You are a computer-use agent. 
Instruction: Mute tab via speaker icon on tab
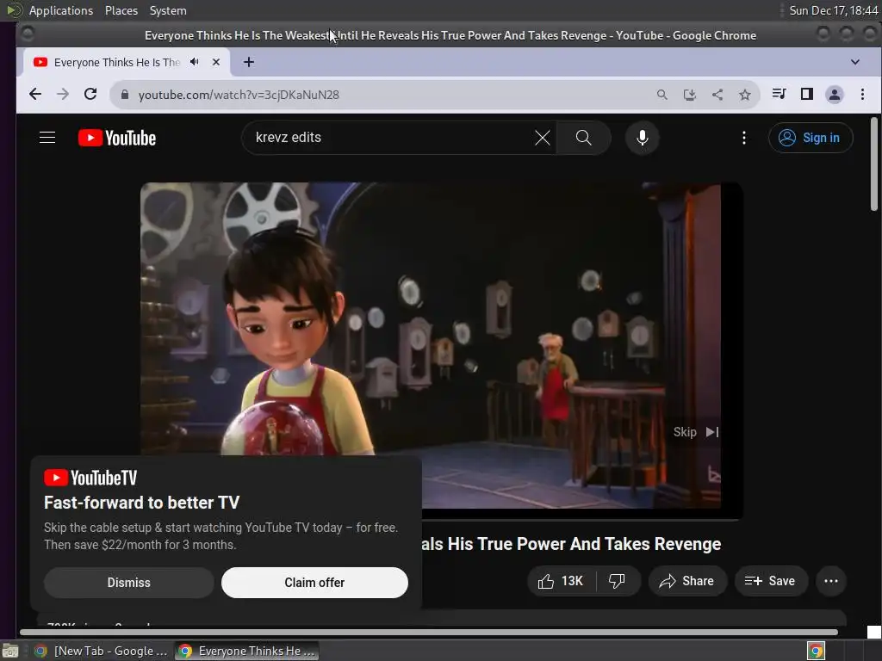pyautogui.click(x=195, y=62)
